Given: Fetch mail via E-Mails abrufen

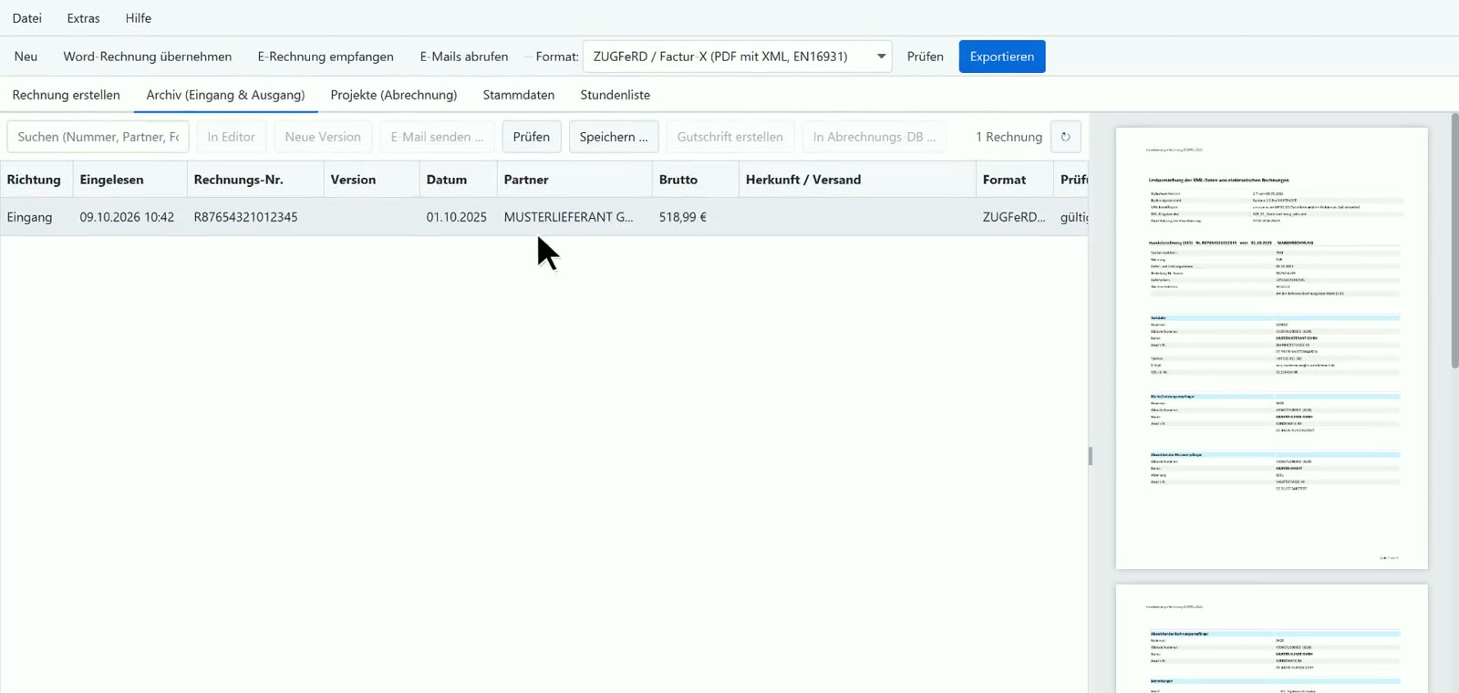Looking at the screenshot, I should point(464,57).
